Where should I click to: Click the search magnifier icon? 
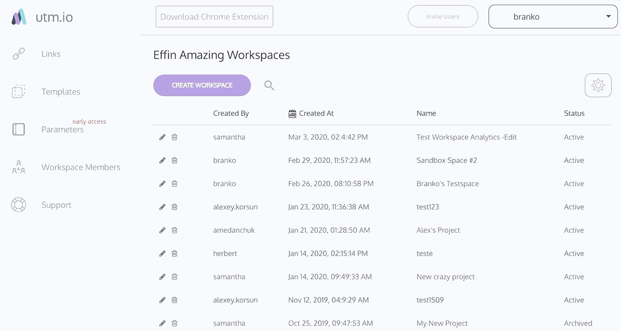click(269, 85)
